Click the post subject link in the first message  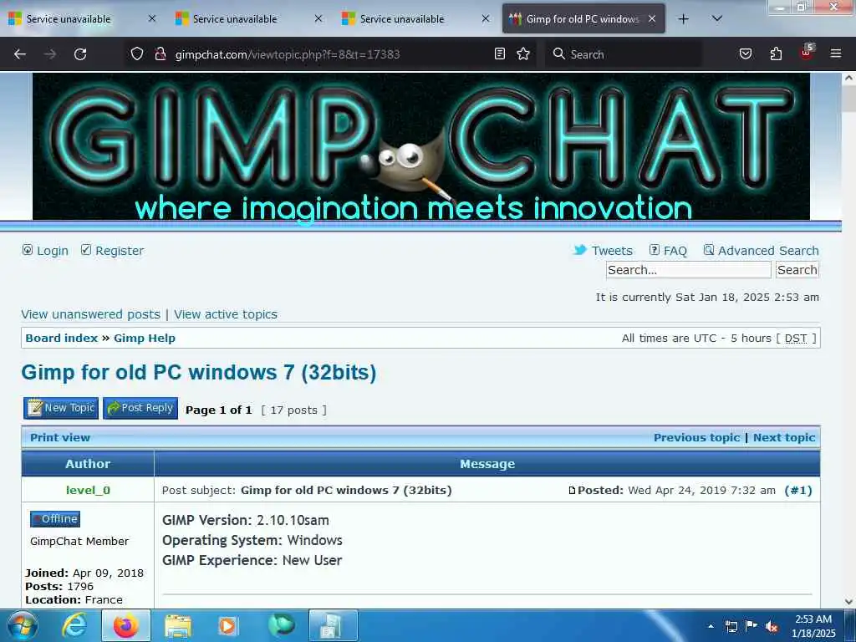(x=346, y=490)
